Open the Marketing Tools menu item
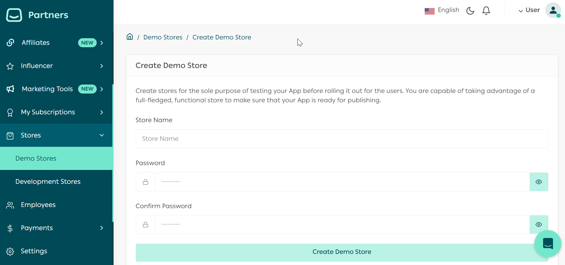Image resolution: width=565 pixels, height=265 pixels. 56,89
